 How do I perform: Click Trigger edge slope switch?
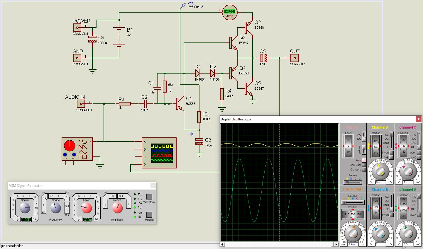(364, 149)
